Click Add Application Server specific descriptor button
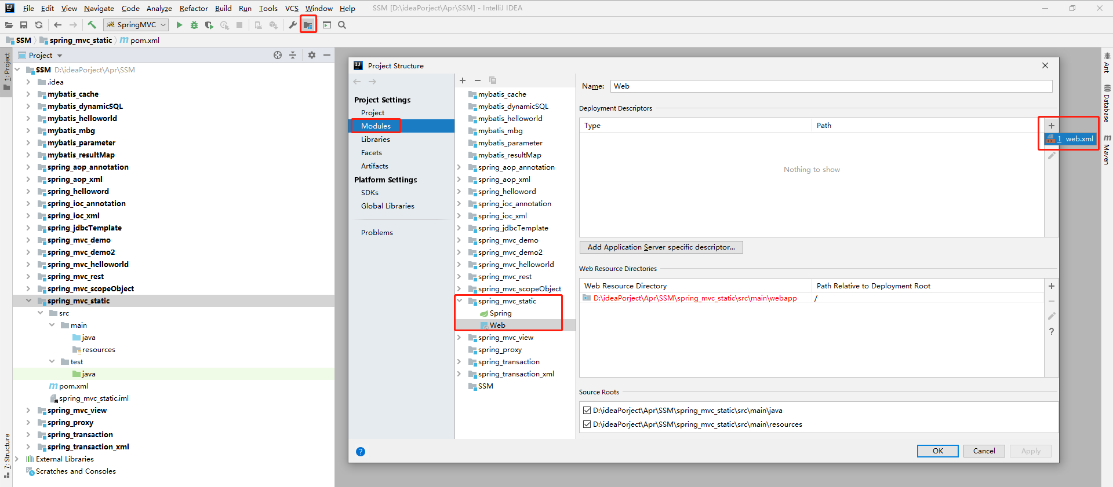 coord(661,247)
